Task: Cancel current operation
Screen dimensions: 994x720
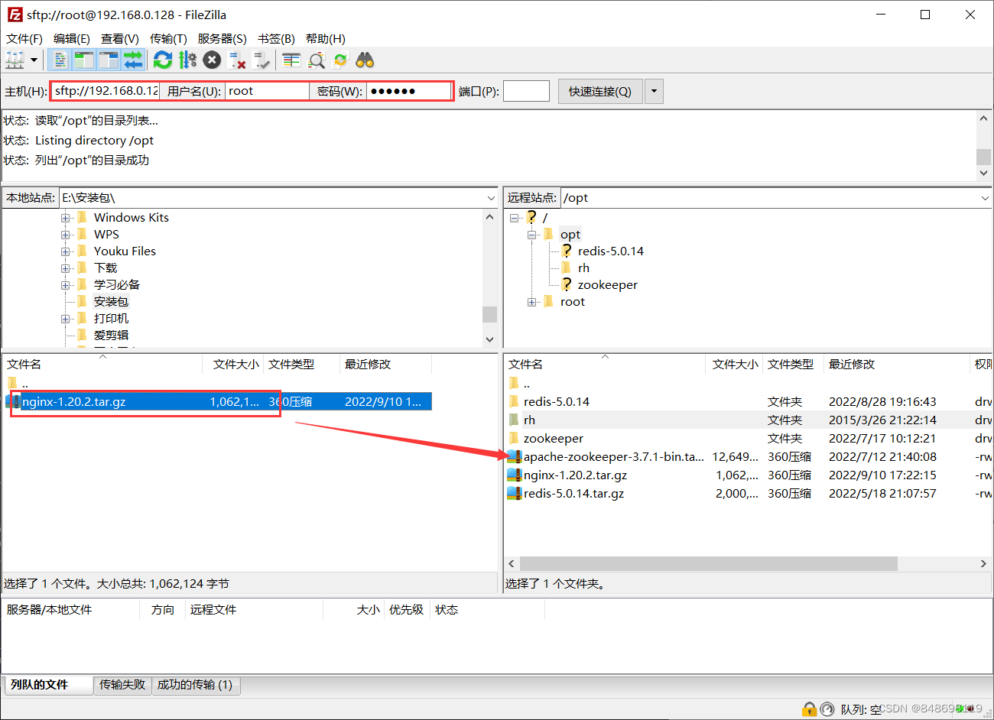Action: (x=213, y=60)
